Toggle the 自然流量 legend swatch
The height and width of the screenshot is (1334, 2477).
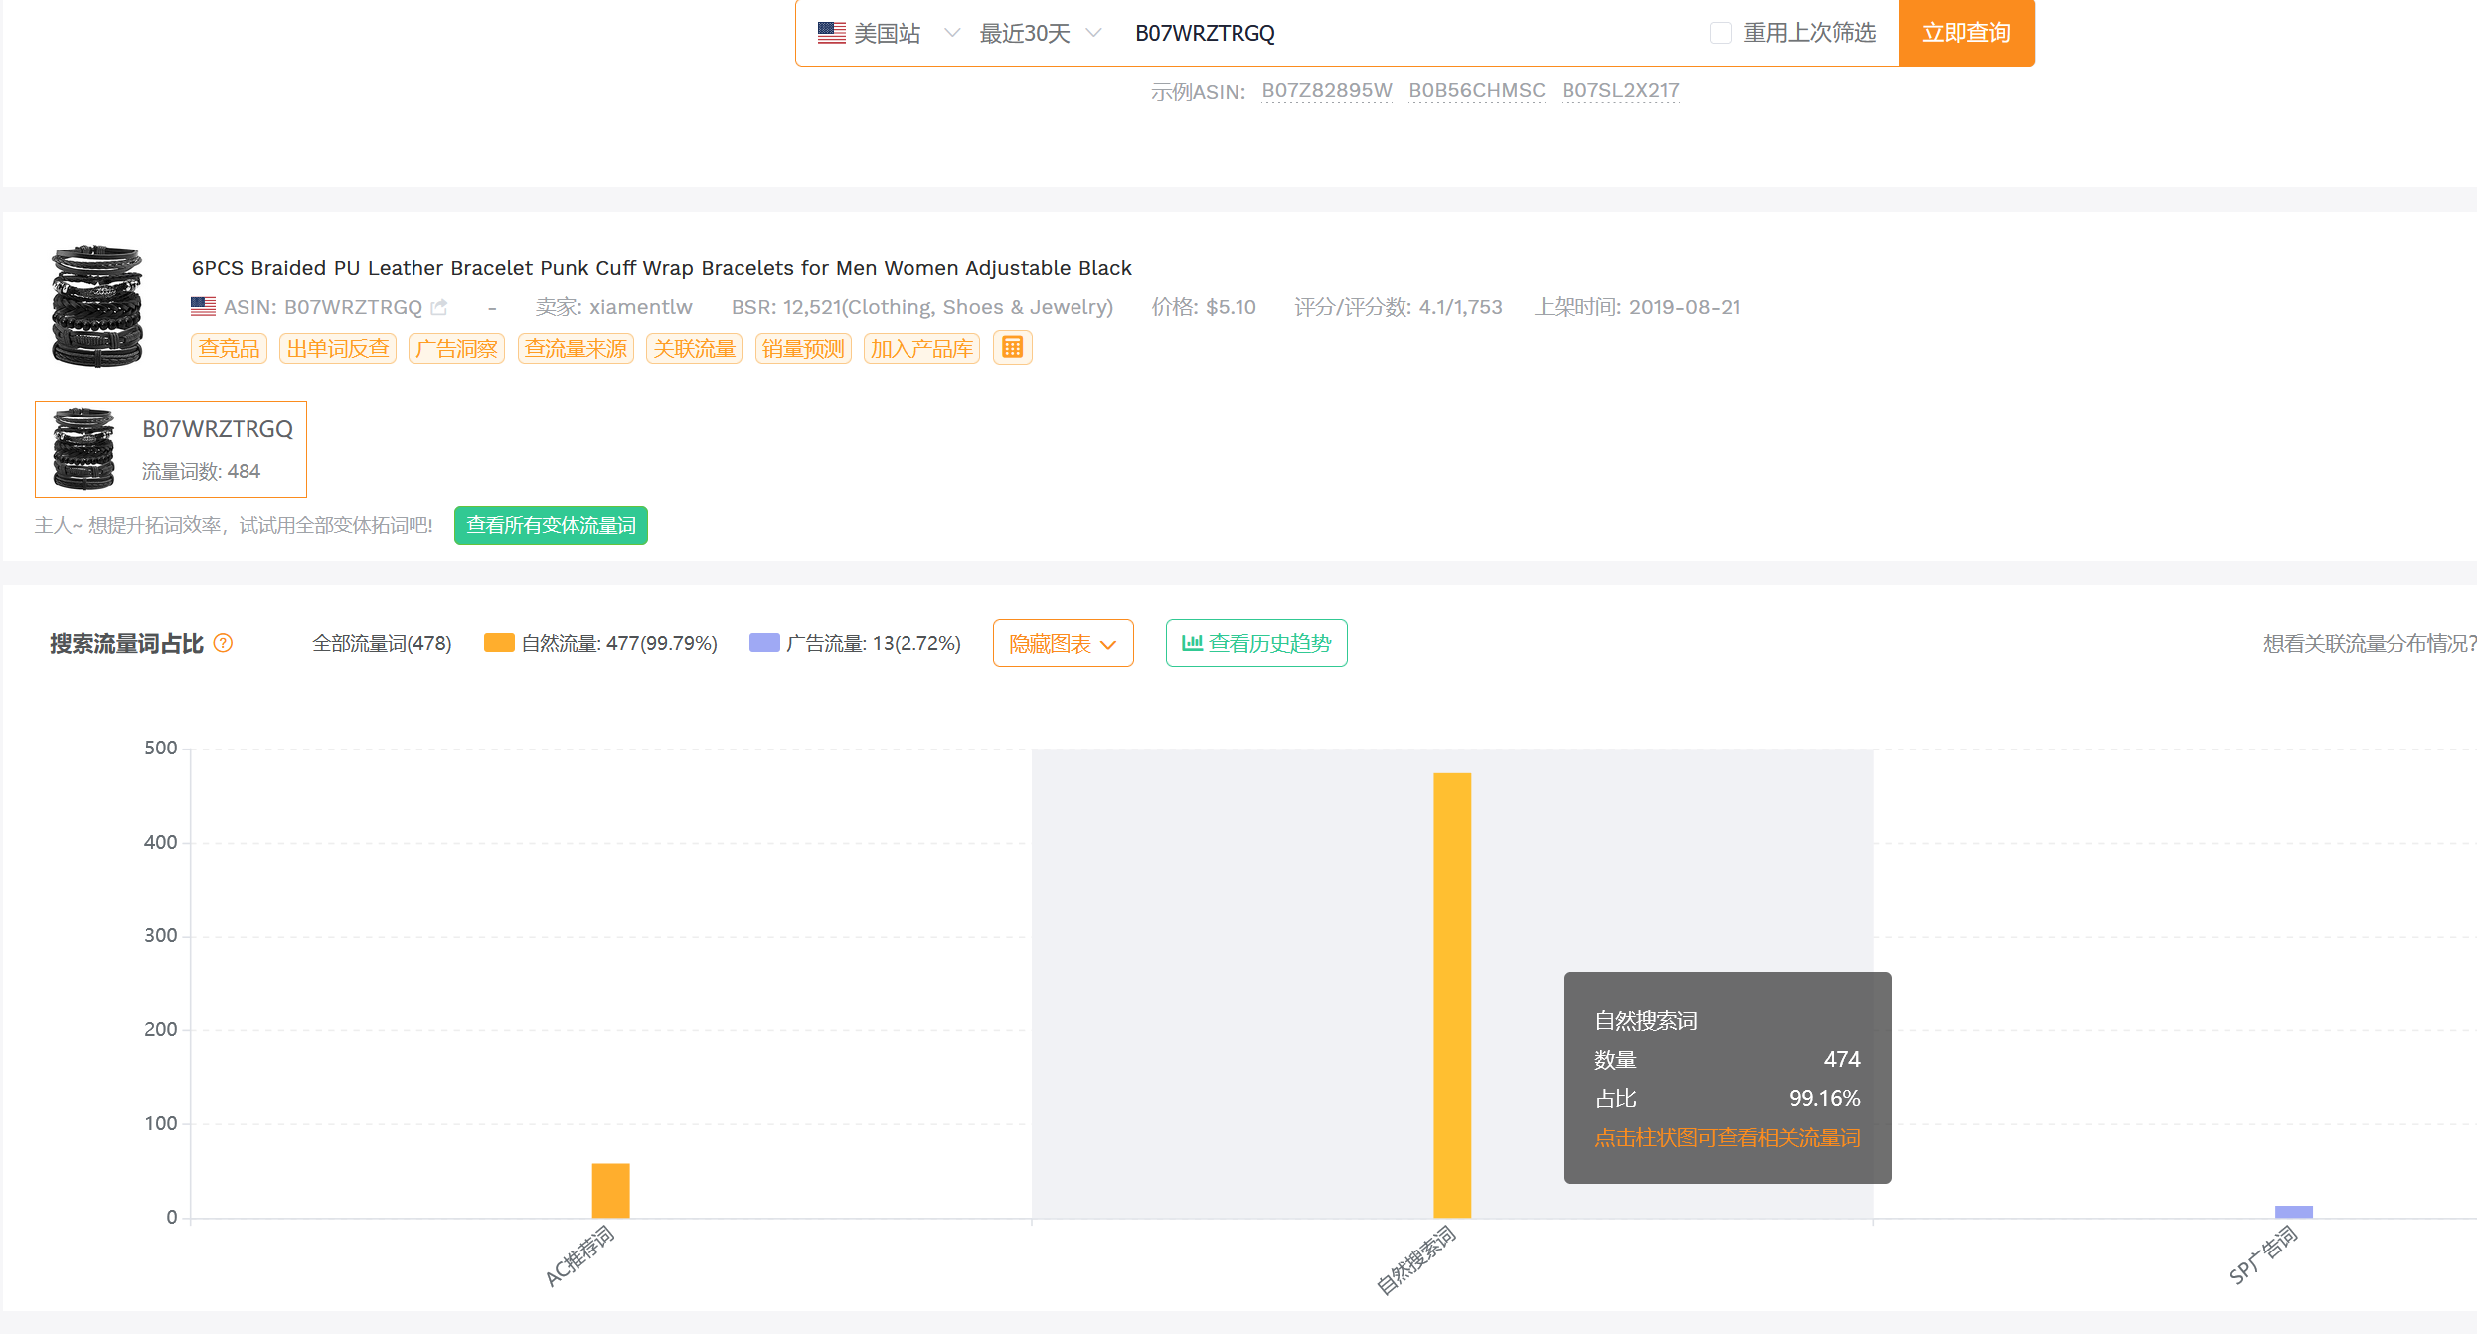pos(497,642)
